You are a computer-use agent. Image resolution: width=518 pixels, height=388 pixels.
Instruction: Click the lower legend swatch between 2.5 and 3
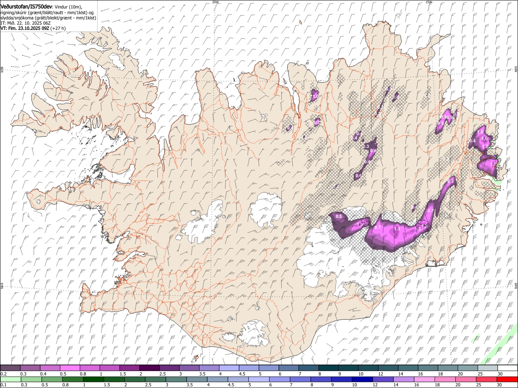(155, 379)
